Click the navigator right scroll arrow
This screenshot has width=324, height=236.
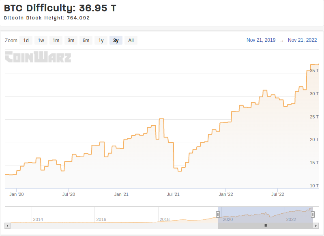(x=316, y=226)
